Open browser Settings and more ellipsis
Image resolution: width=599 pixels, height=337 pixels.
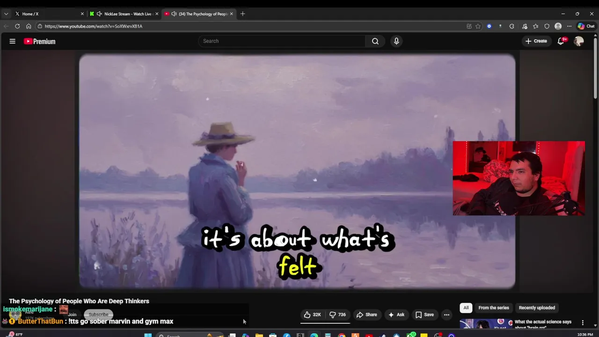569,26
